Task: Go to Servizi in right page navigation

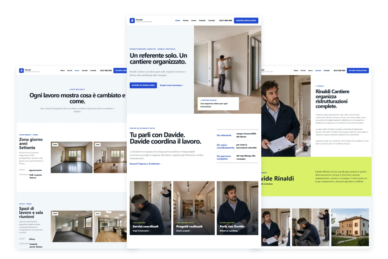Action: click(303, 70)
